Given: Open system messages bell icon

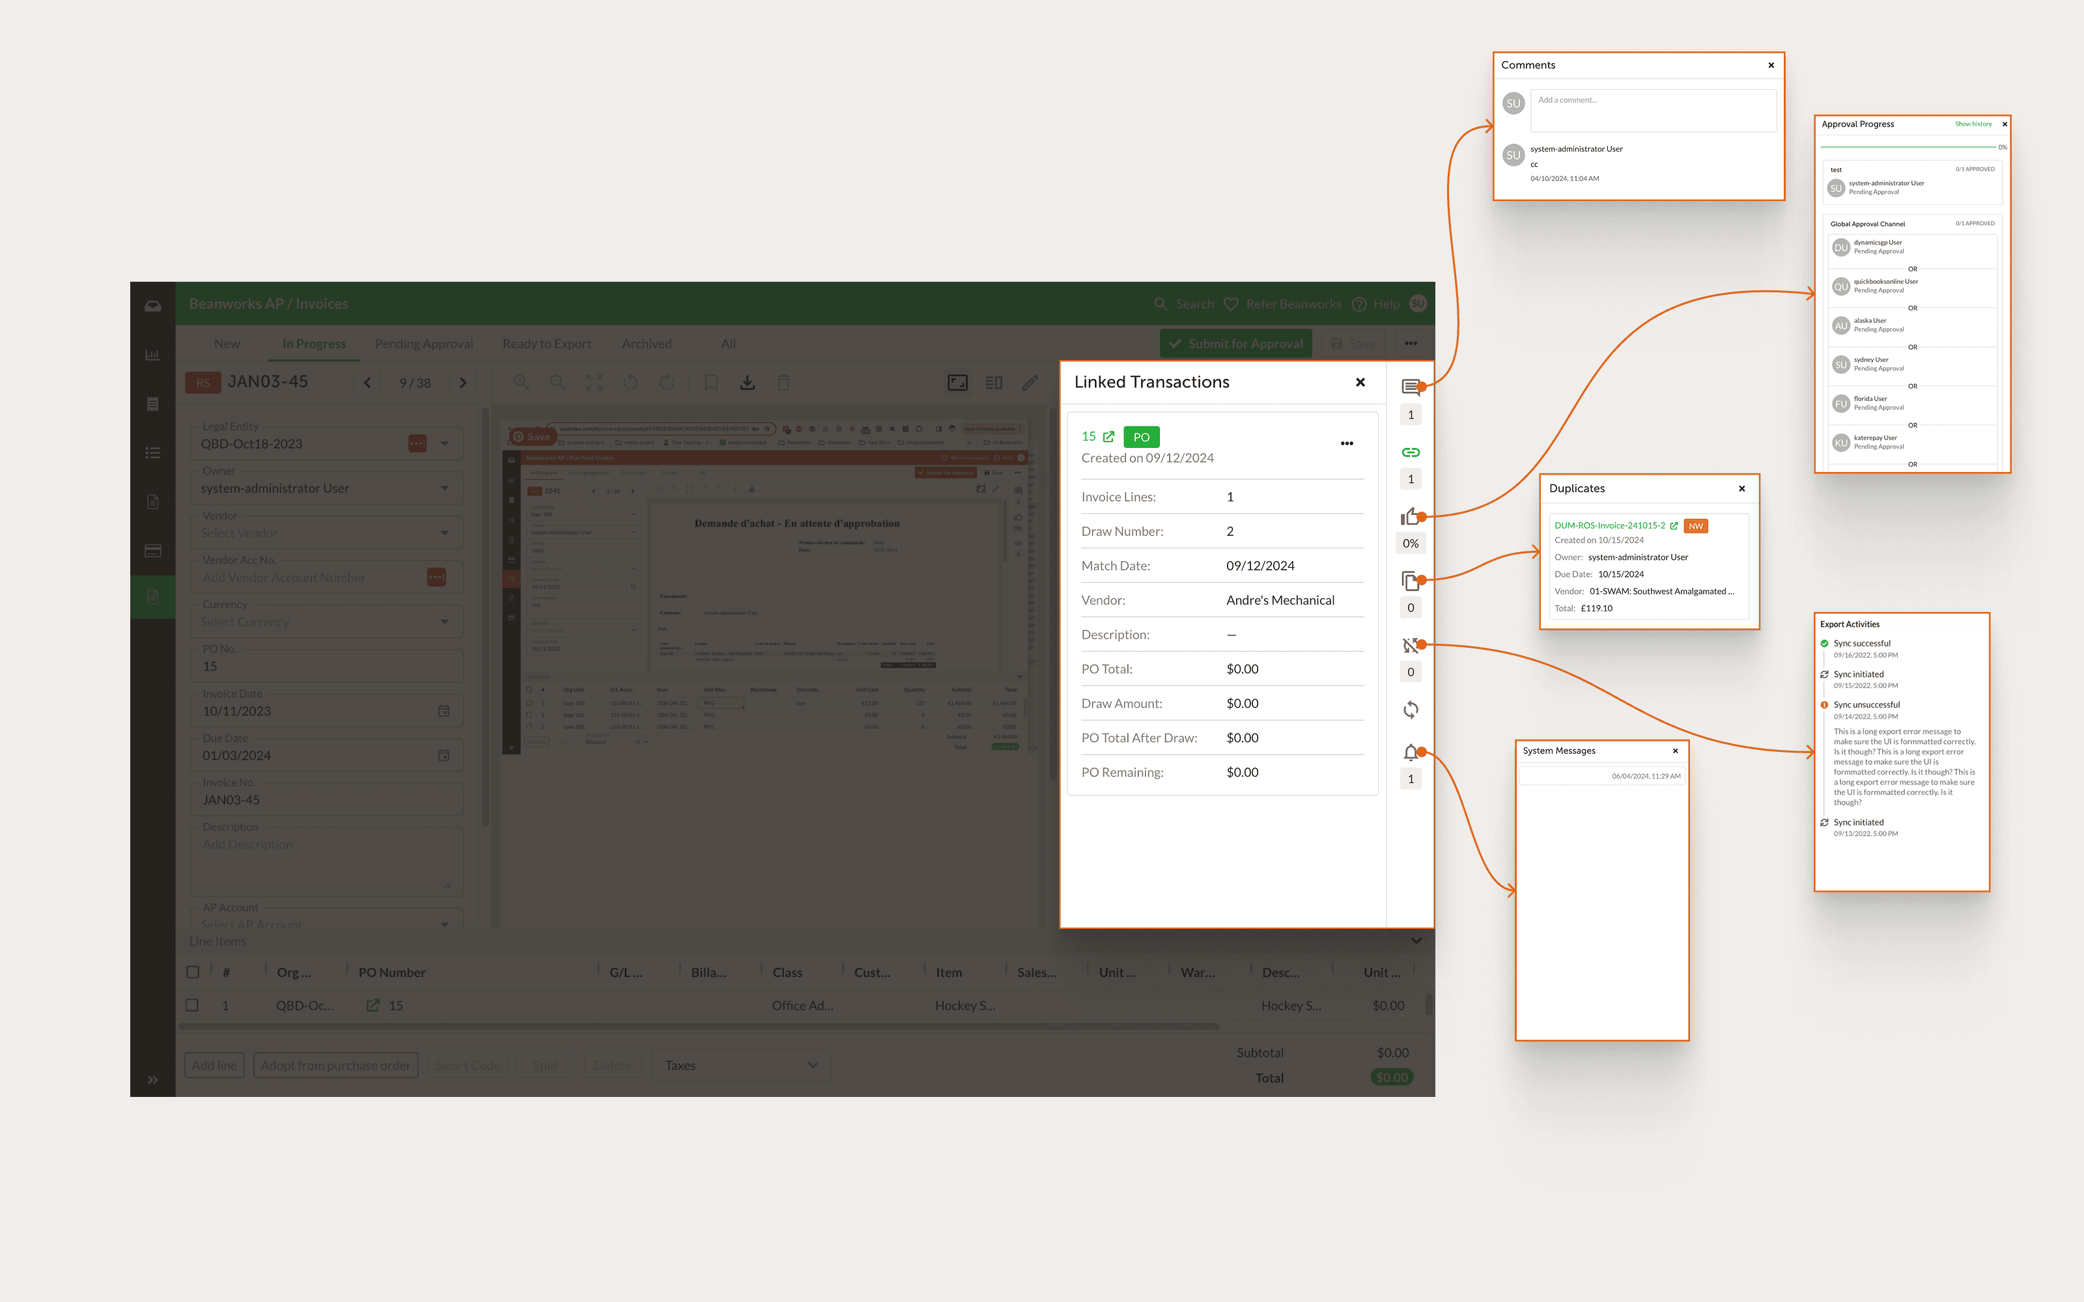Looking at the screenshot, I should (1410, 752).
